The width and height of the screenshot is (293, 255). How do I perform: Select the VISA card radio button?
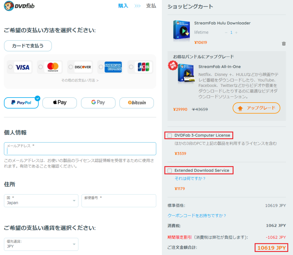pos(11,67)
